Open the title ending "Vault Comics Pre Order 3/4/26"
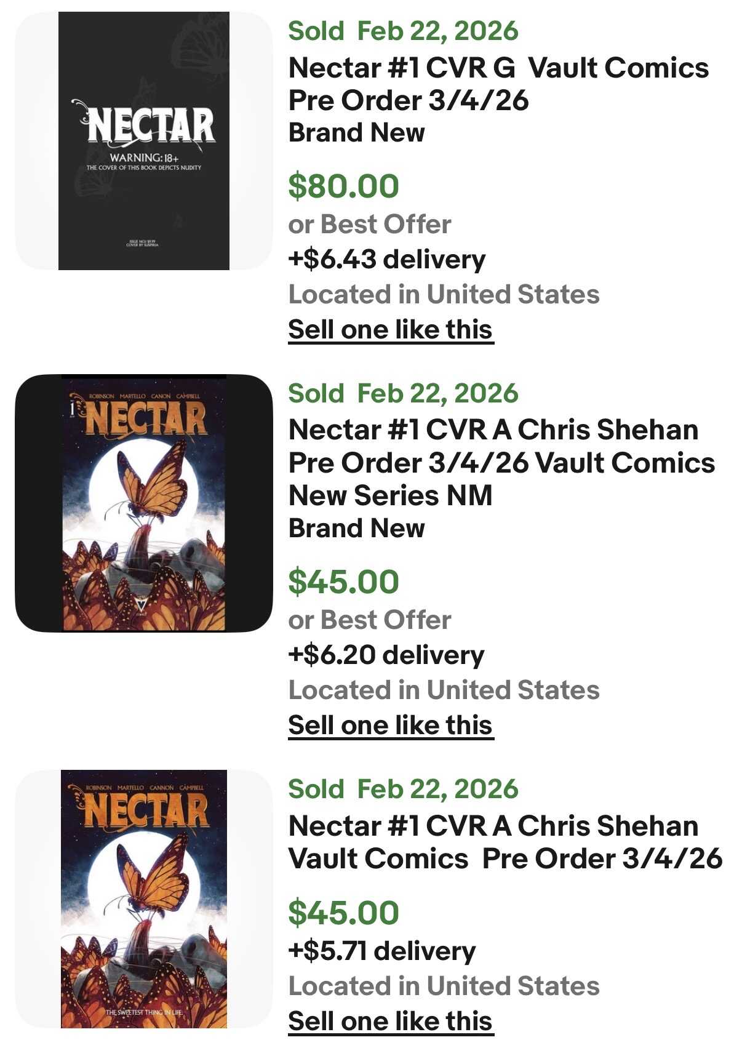 [505, 842]
